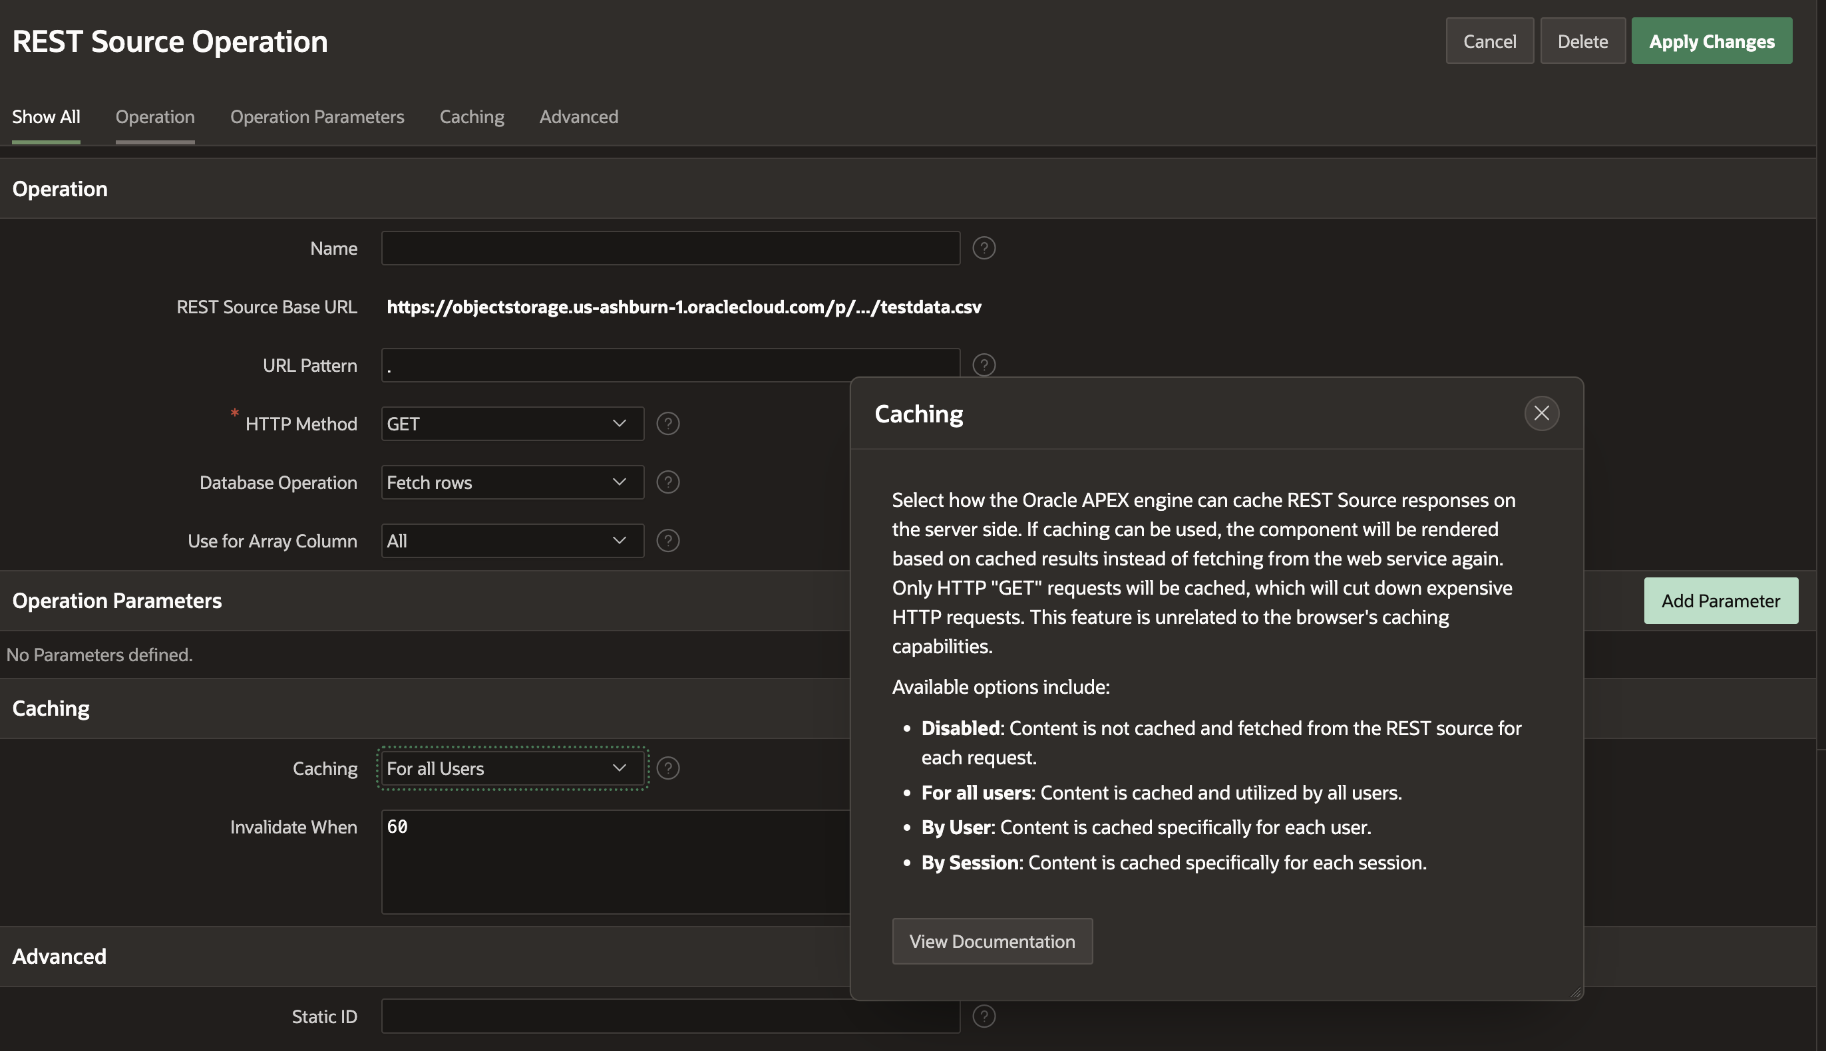Click the Add Parameter button

click(x=1720, y=601)
